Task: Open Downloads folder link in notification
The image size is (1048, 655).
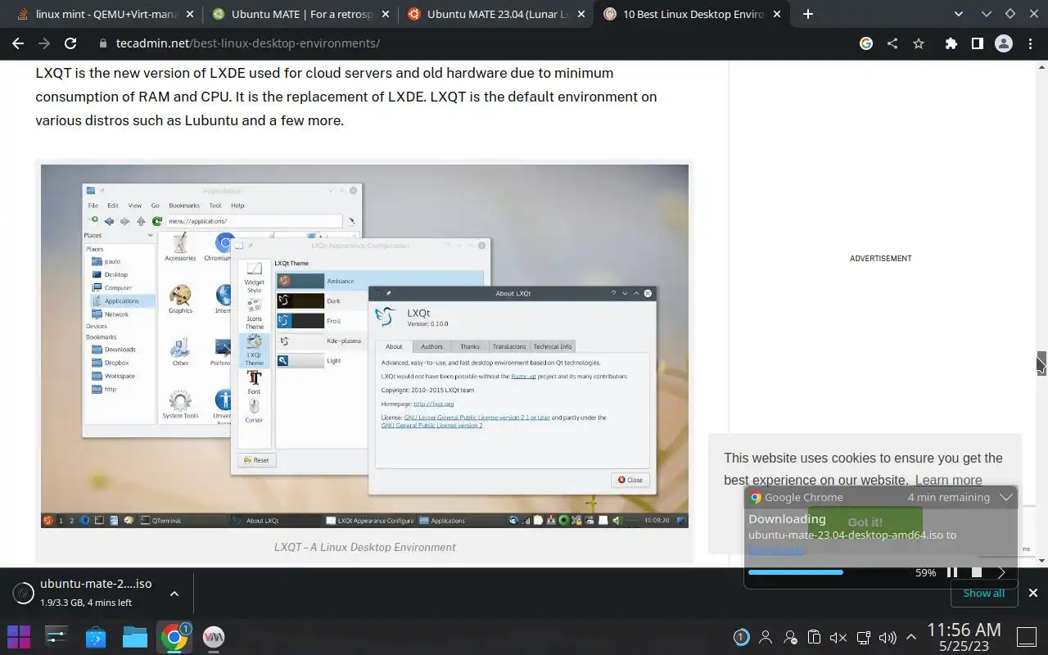Action: 775,550
